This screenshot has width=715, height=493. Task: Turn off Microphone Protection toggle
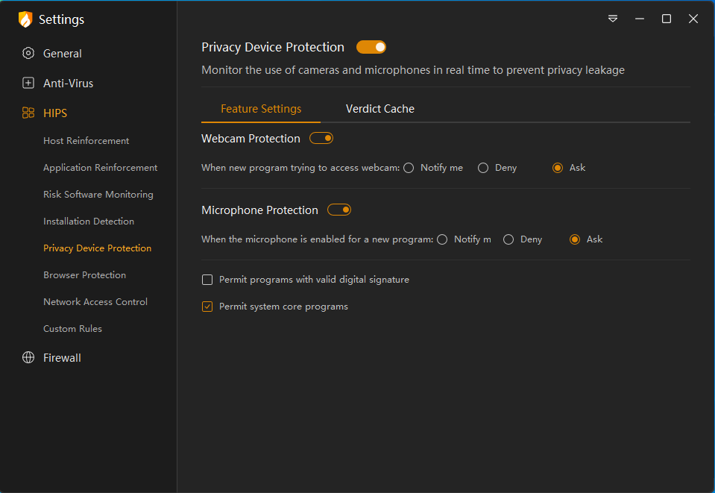(x=339, y=210)
